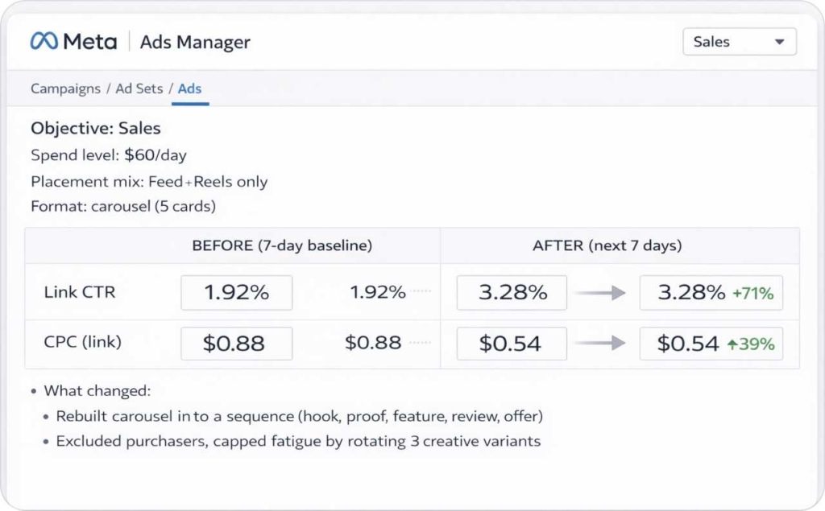Click the bullet marker beside What changed
This screenshot has width=825, height=511.
point(34,391)
